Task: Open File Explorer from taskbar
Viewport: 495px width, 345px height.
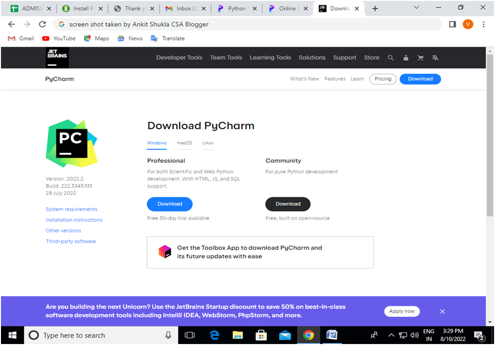Action: click(x=238, y=335)
